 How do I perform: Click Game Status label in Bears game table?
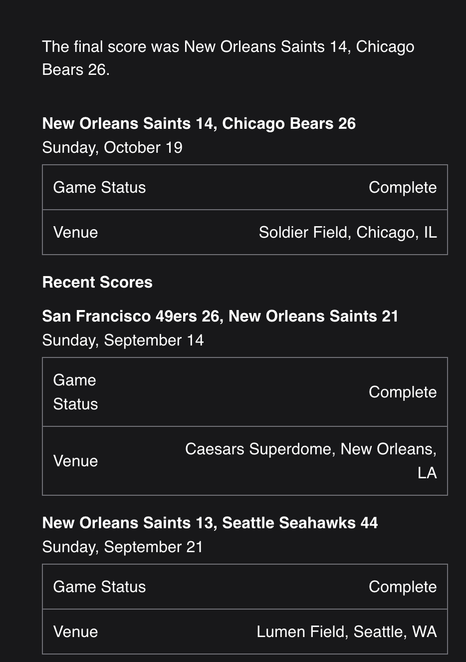(99, 188)
